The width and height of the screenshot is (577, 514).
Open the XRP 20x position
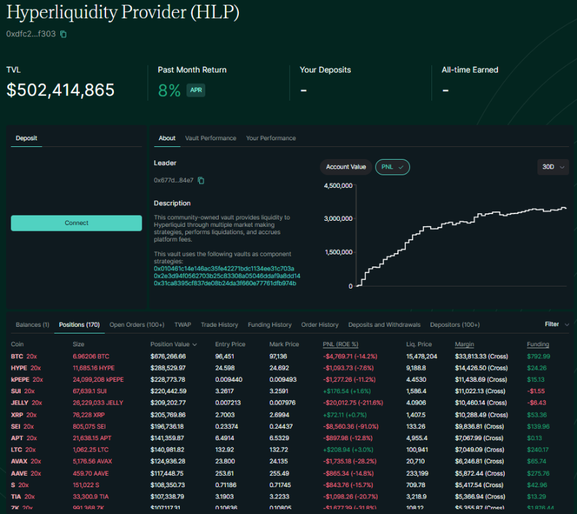[x=24, y=415]
